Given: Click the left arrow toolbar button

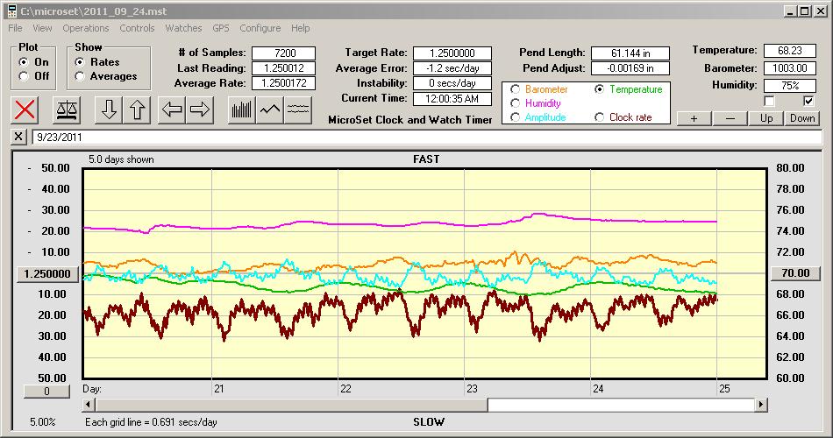Looking at the screenshot, I should 172,109.
